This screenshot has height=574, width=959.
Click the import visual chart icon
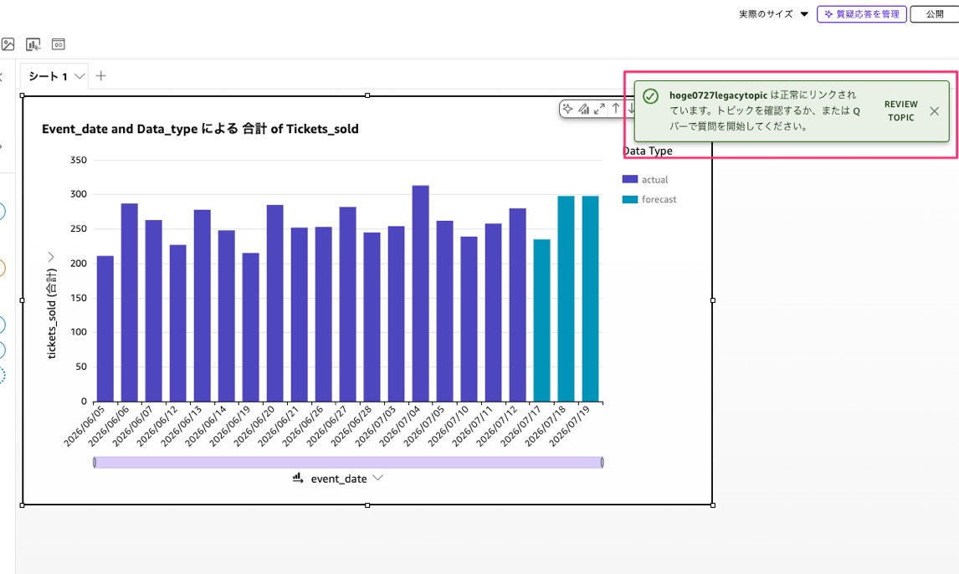coord(33,44)
